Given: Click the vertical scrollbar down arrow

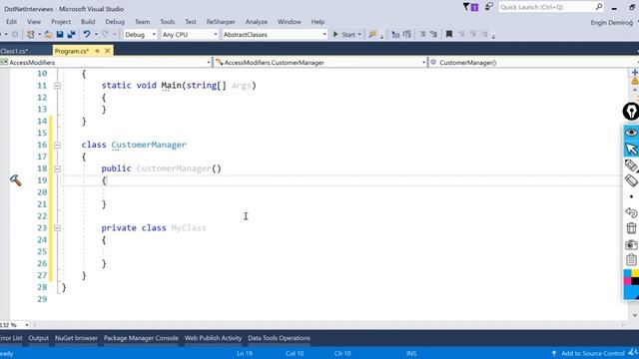Looking at the screenshot, I should (x=635, y=315).
